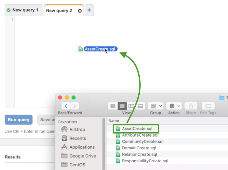
Task: Open the Action gear dropdown menu
Action: (x=174, y=106)
